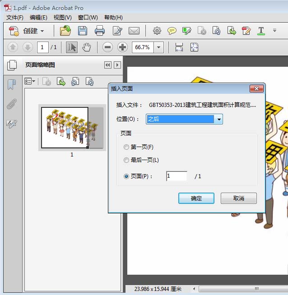Select the 页面(P) radio button
This screenshot has width=288, height=295.
pos(126,176)
